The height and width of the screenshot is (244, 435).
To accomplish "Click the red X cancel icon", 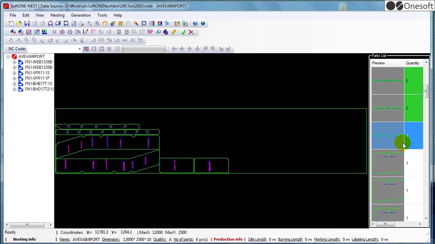I will coord(191,32).
